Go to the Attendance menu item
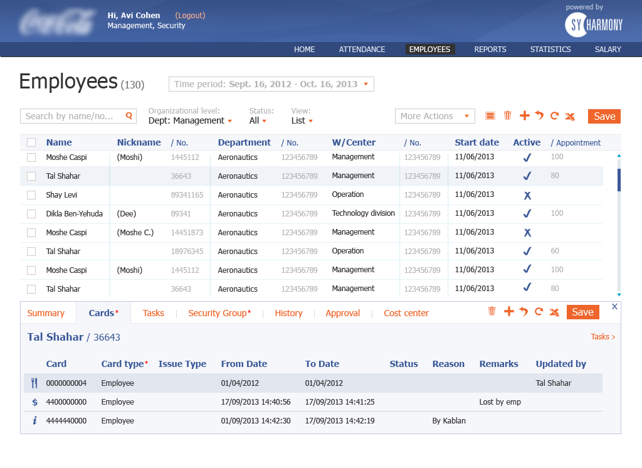 click(x=362, y=50)
